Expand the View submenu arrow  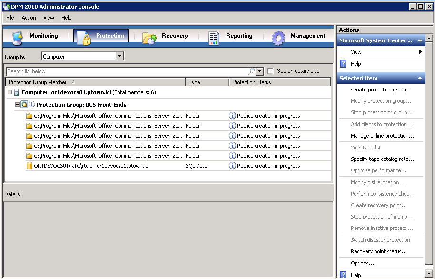[420, 51]
